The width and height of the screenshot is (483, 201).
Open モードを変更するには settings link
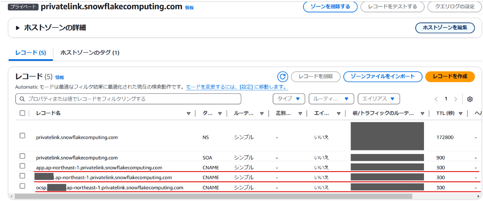pos(237,87)
